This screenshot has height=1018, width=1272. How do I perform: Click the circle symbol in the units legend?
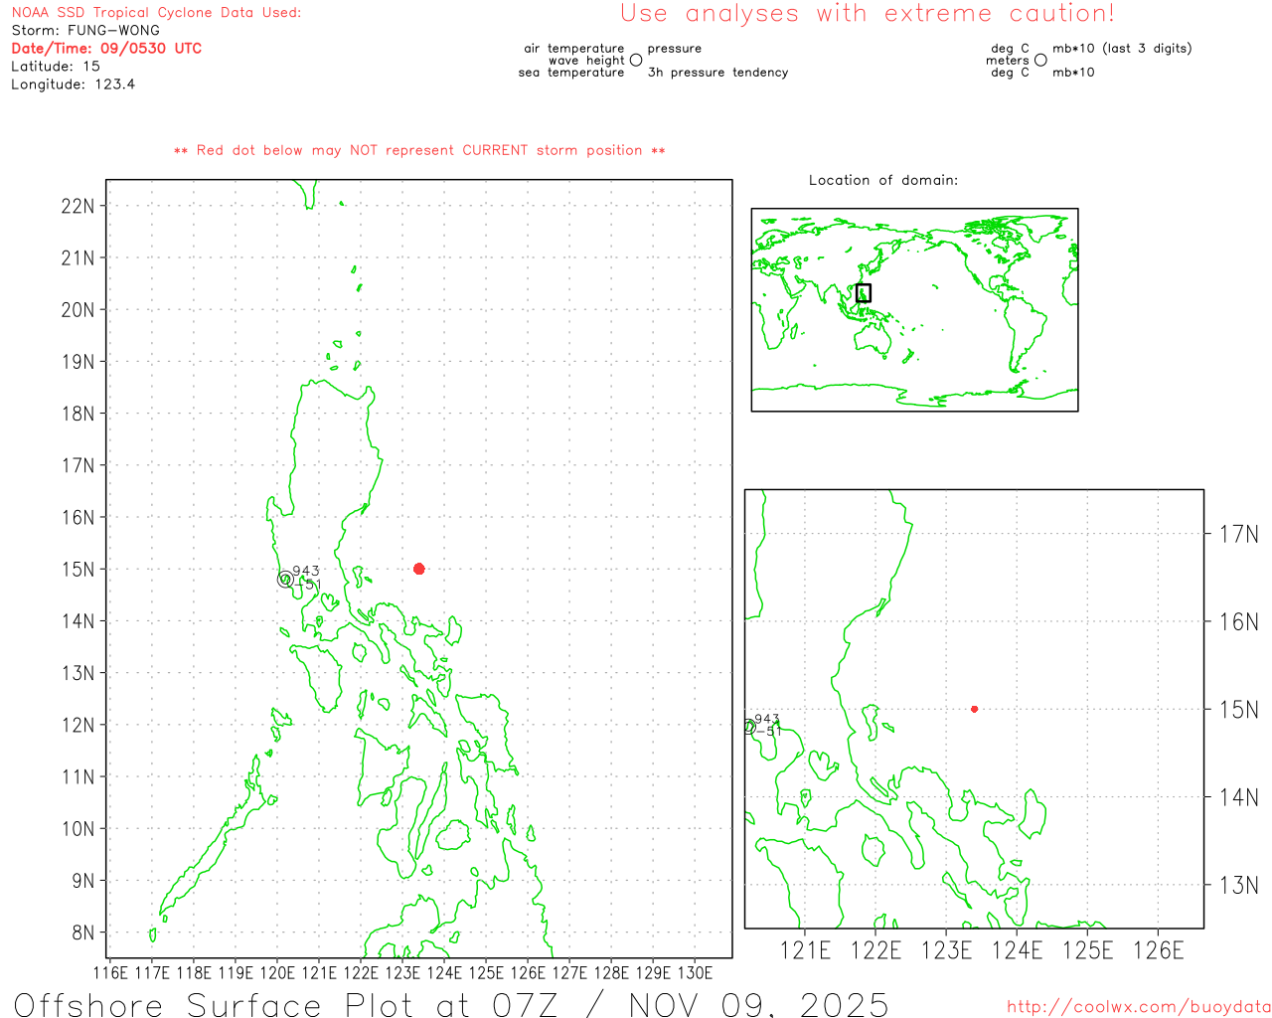point(1040,60)
